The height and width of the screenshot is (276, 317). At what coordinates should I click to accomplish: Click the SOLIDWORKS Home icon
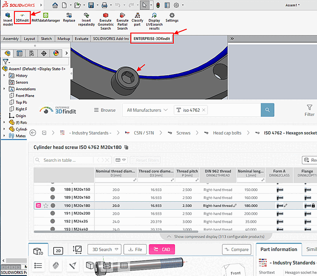pyautogui.click(x=55, y=5)
